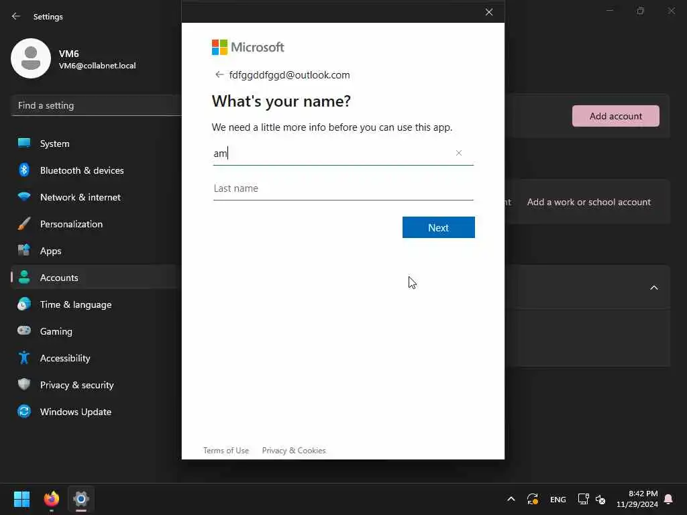Open Windows Update settings
This screenshot has width=687, height=515.
[96, 412]
